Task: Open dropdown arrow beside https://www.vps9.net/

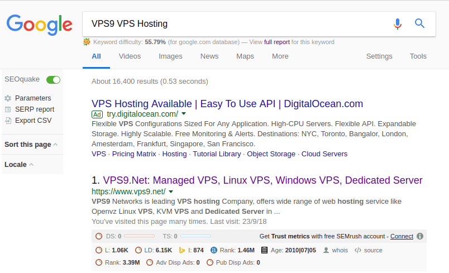Action: pyautogui.click(x=171, y=191)
